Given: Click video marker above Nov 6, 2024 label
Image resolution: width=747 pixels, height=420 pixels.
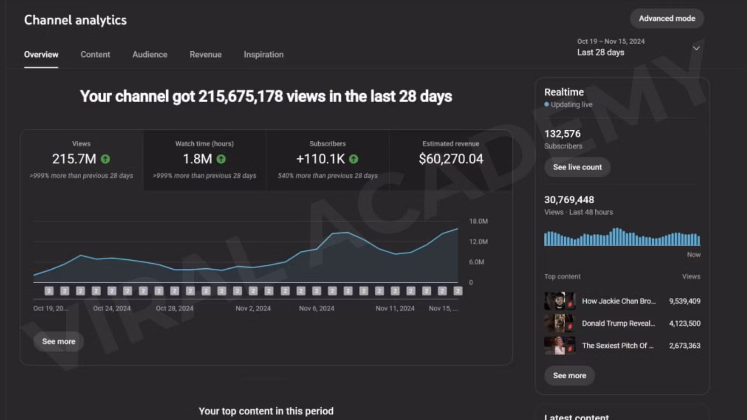Looking at the screenshot, I should (x=317, y=291).
